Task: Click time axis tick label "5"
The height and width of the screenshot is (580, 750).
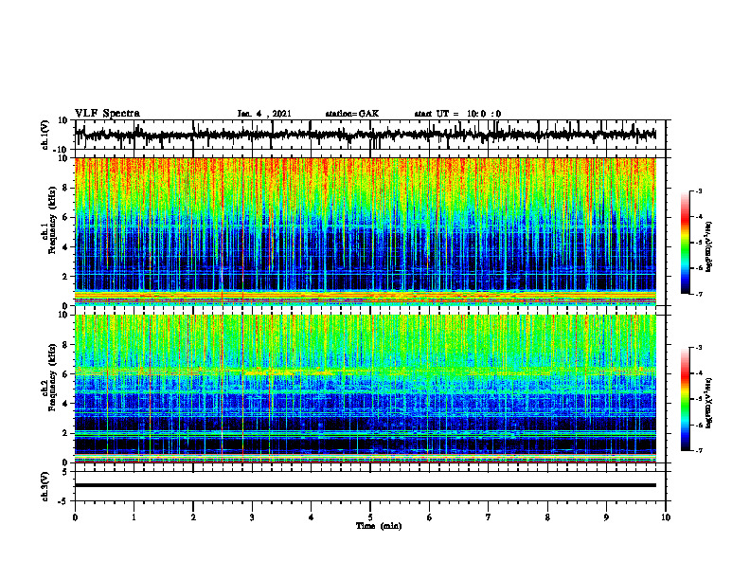Action: [x=370, y=517]
